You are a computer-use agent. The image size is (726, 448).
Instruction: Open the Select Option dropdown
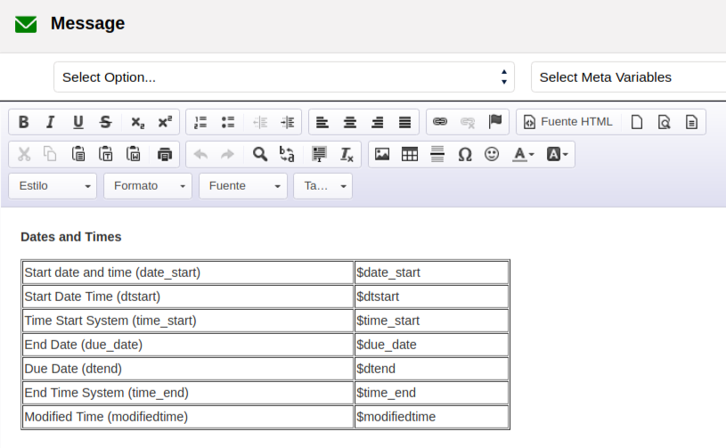(x=284, y=77)
